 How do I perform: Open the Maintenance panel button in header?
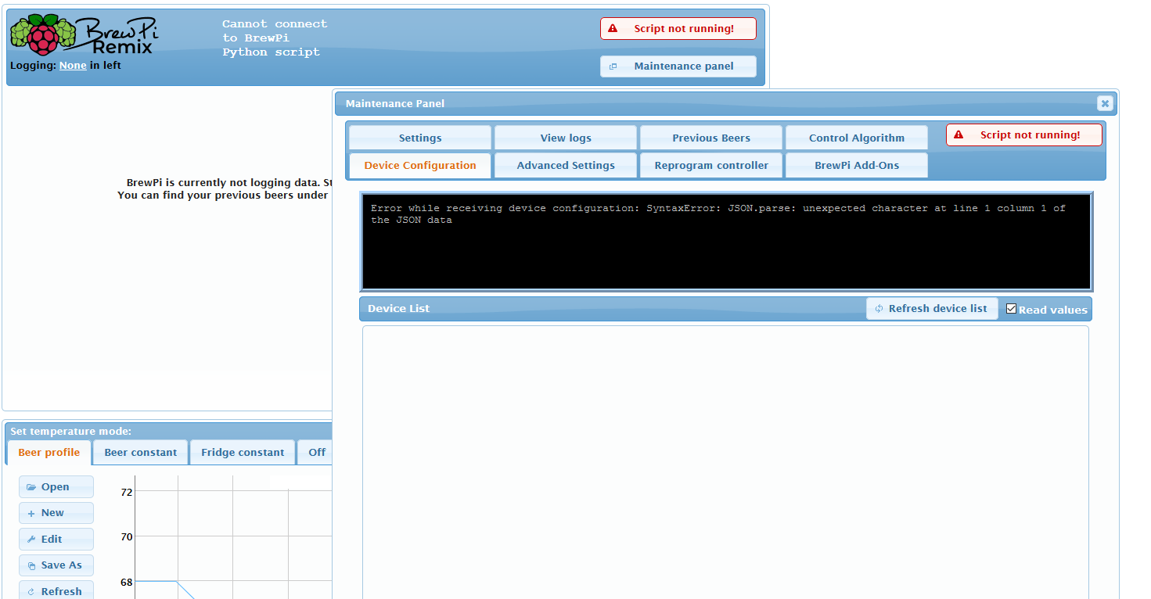[678, 66]
